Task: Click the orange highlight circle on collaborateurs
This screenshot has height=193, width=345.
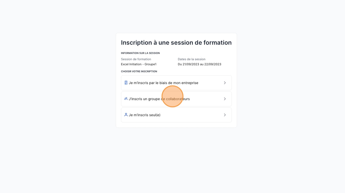Action: tap(172, 96)
